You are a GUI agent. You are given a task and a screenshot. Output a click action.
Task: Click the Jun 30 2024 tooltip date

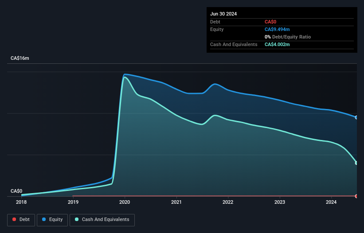point(223,14)
